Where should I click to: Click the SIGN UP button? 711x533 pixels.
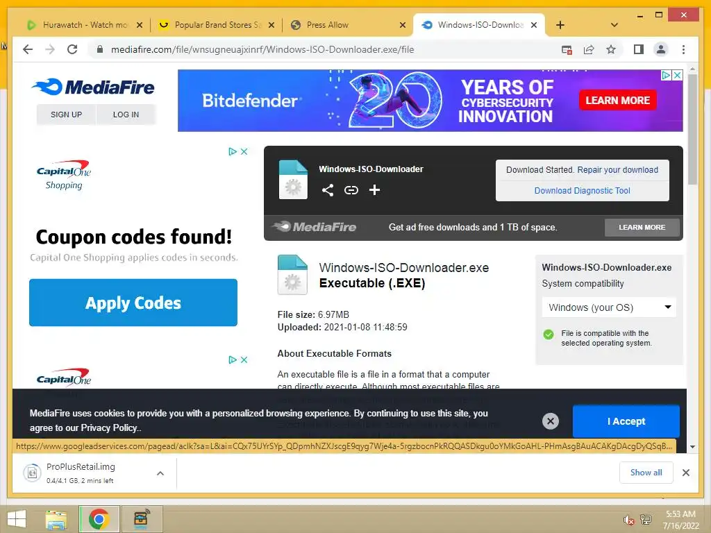66,115
